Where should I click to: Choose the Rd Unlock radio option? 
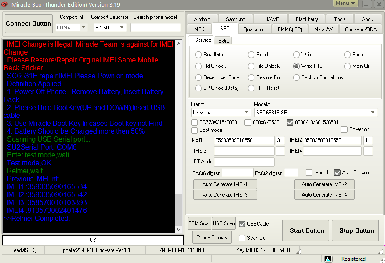[x=198, y=66]
